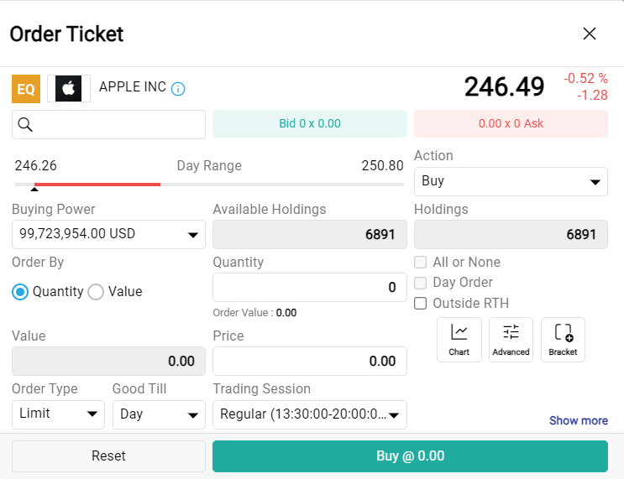Screen dimensions: 624x479
Task: Open Advanced order settings icon
Action: coord(511,339)
